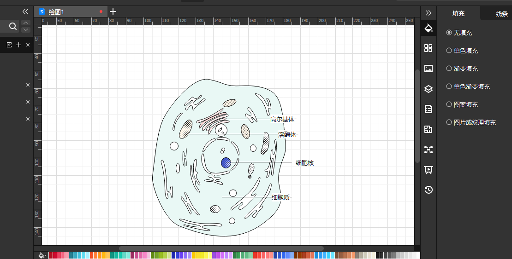Click search next down-arrow button
This screenshot has width=512, height=259.
click(x=26, y=29)
